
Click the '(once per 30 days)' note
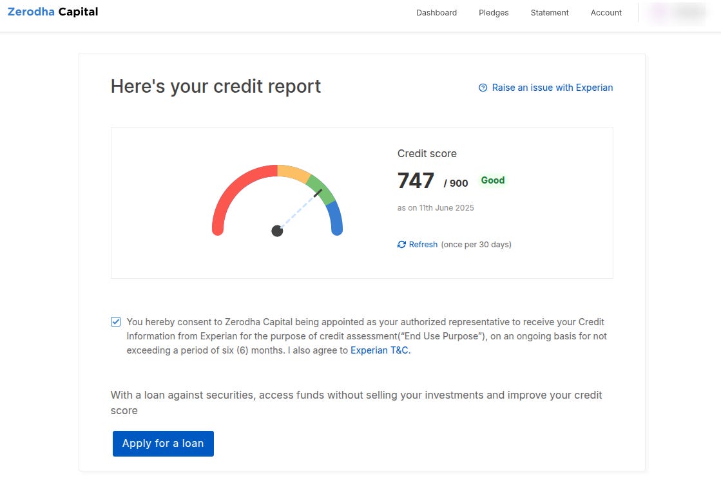[476, 245]
